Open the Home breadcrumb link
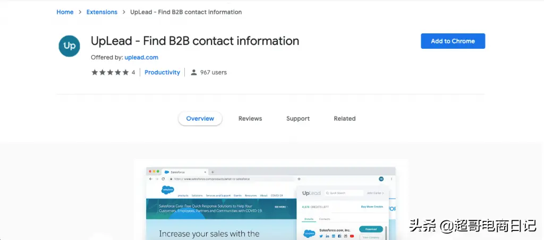 click(65, 12)
